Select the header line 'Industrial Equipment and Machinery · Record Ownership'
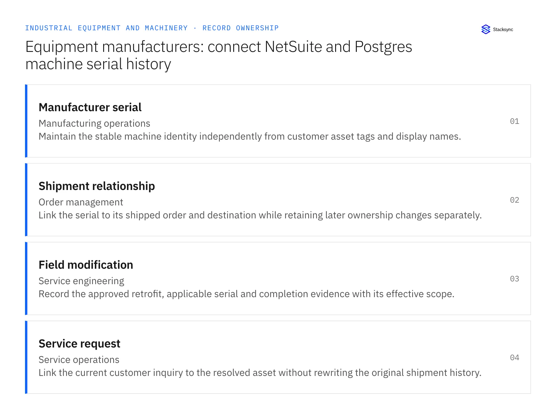This screenshot has width=556, height=417. (152, 28)
